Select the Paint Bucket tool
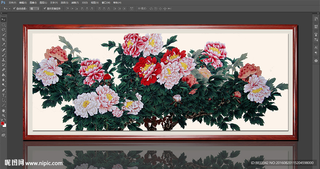The width and height of the screenshot is (320, 169). pos(3,75)
